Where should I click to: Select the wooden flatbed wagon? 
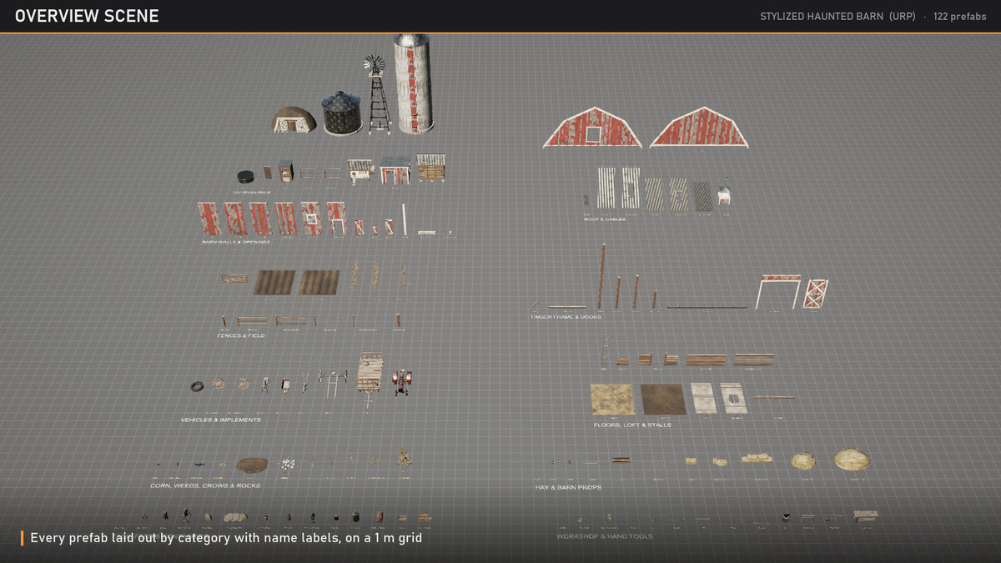point(370,373)
